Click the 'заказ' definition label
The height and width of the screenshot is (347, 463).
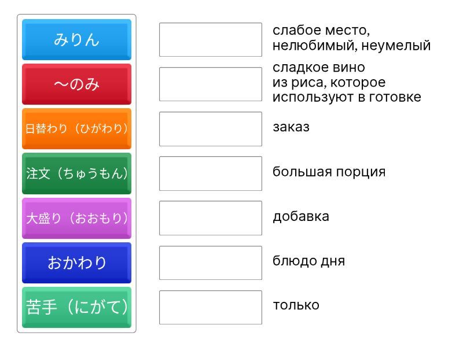click(x=291, y=127)
